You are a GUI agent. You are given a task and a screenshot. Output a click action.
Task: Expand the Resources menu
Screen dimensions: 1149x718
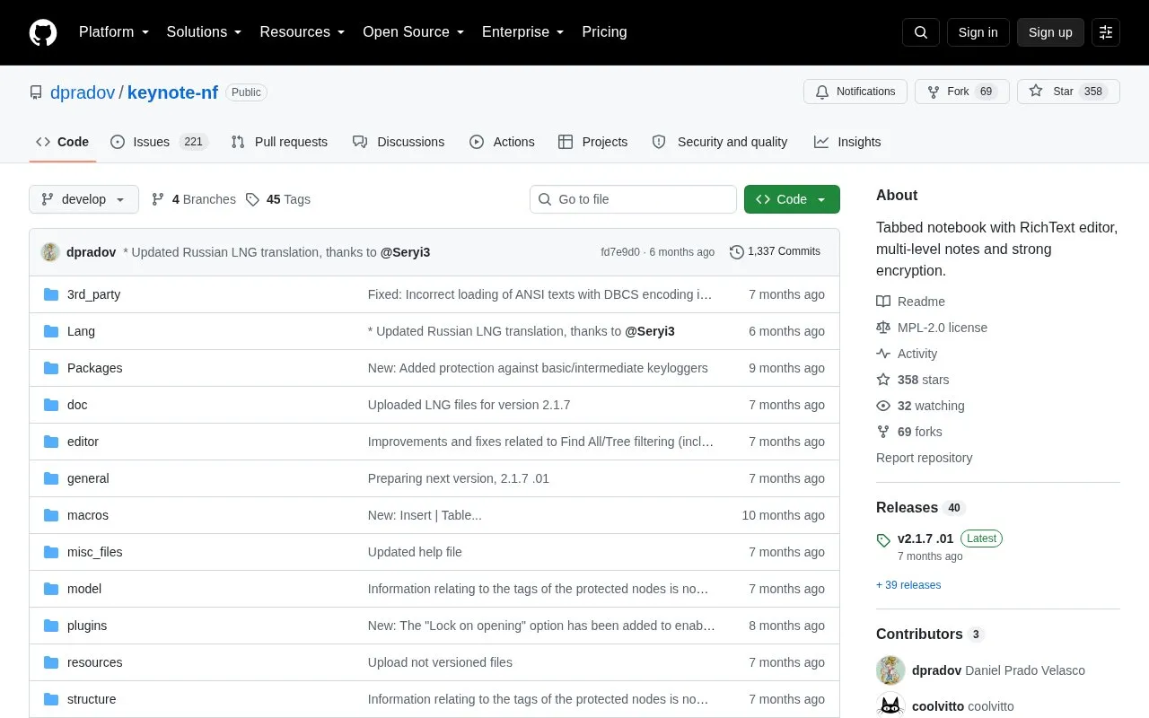click(302, 32)
